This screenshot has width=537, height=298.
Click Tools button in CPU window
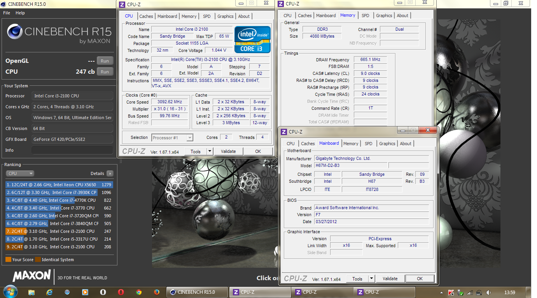click(x=196, y=151)
